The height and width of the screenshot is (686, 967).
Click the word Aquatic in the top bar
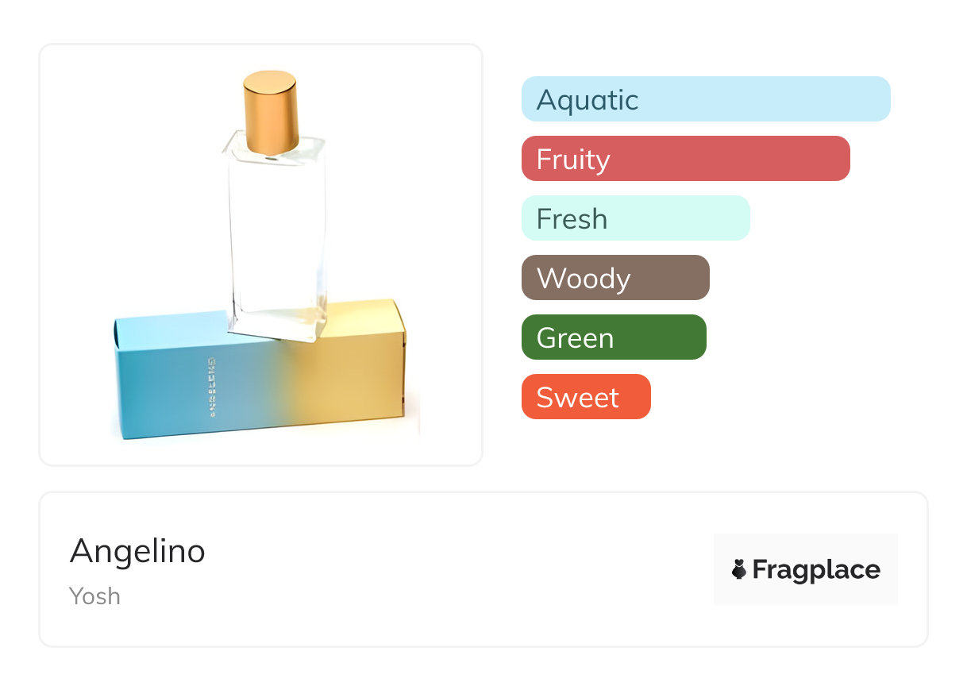[x=588, y=100]
